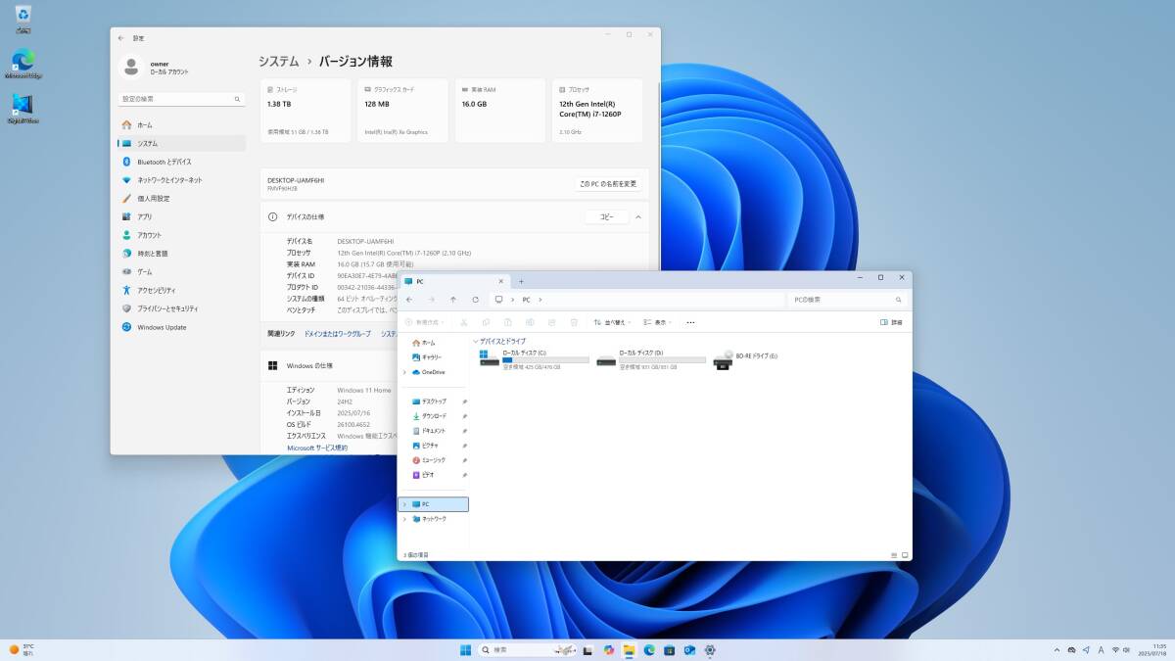Select the PC tab in File Explorer
Image resolution: width=1175 pixels, height=661 pixels.
coord(455,281)
